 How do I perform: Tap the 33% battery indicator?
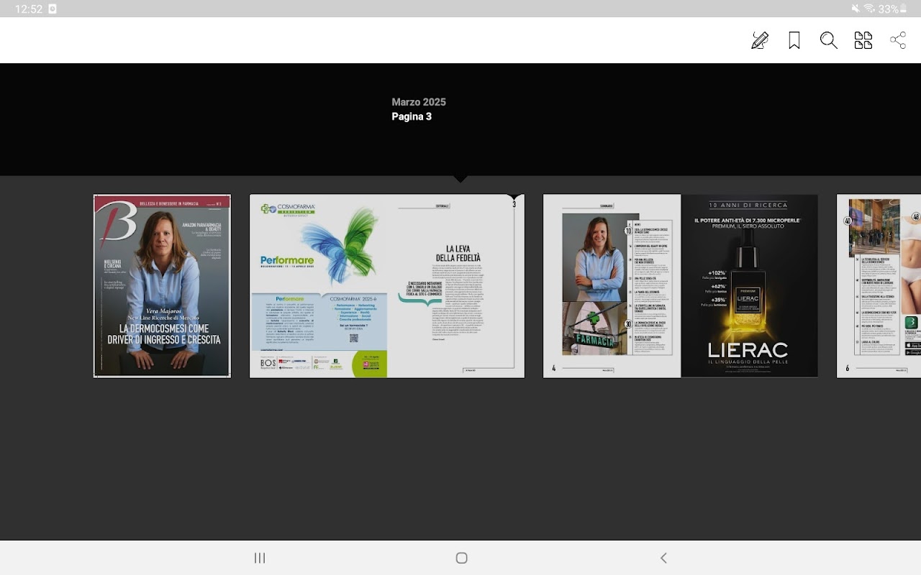pyautogui.click(x=892, y=9)
